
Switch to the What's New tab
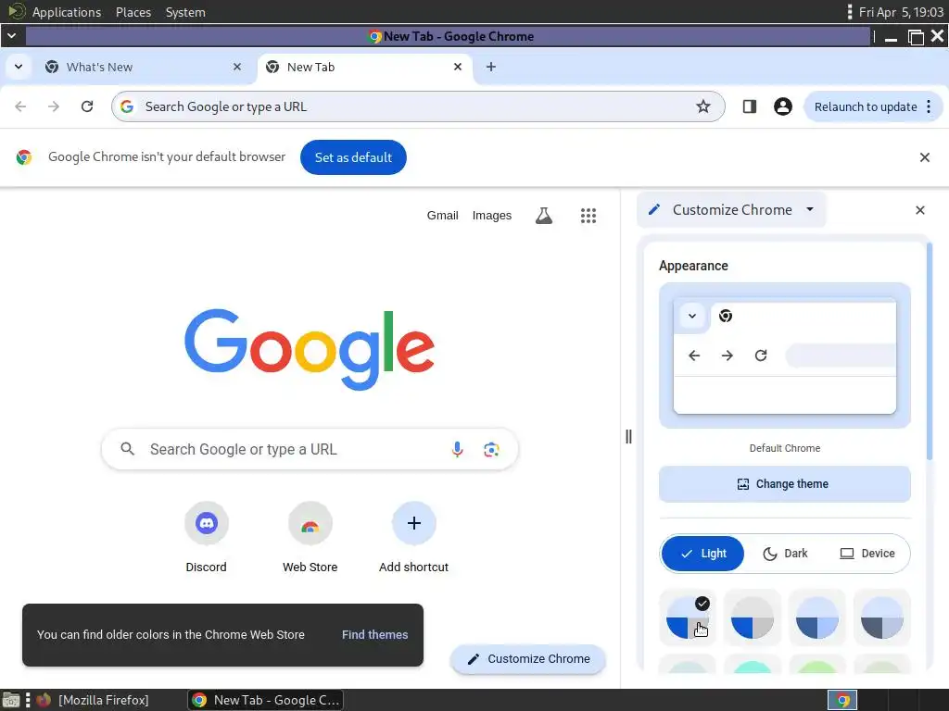click(x=144, y=67)
